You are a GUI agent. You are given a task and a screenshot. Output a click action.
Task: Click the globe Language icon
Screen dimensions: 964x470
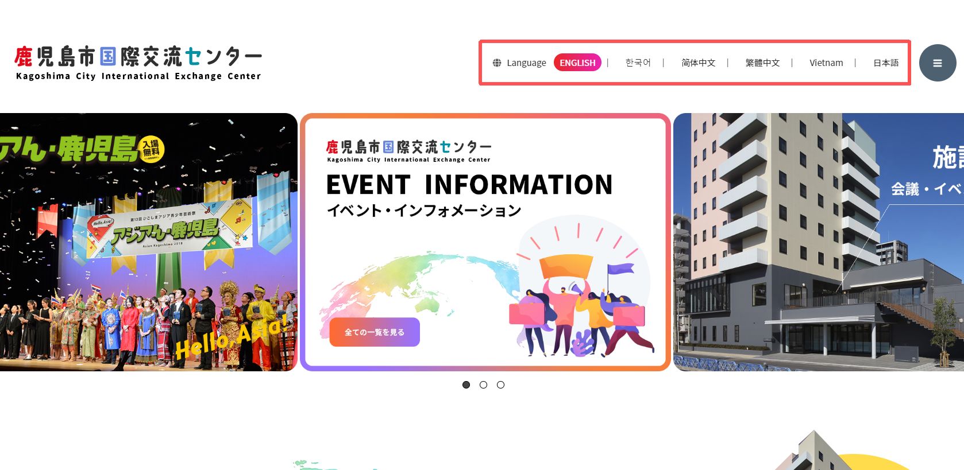(497, 63)
